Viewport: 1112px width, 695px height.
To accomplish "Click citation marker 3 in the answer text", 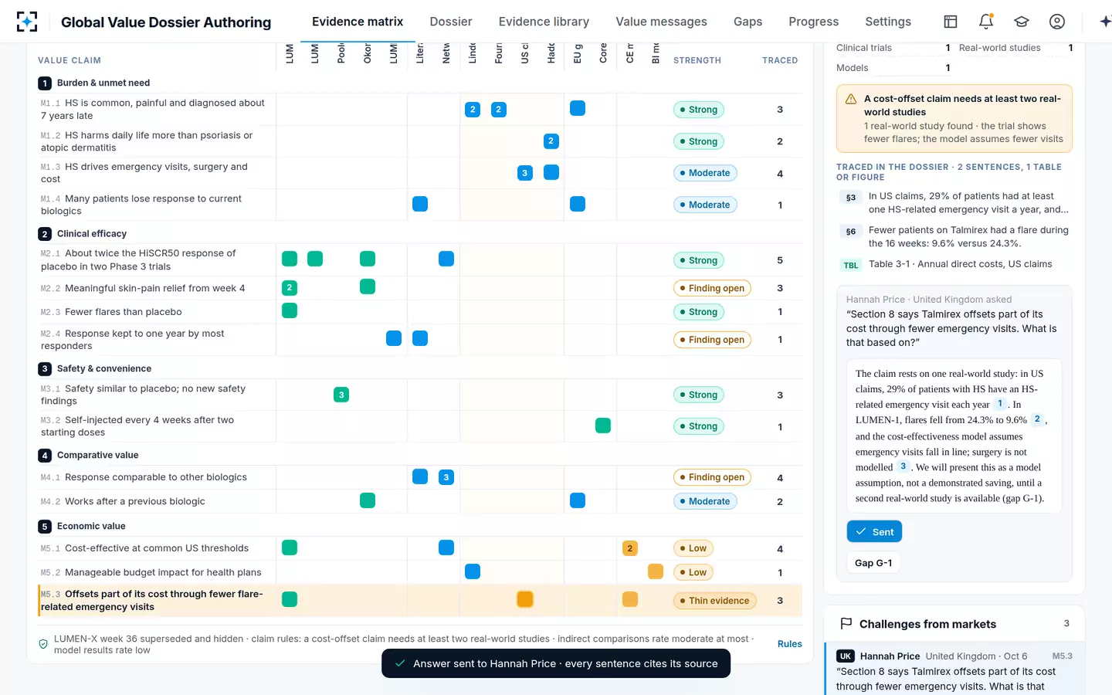I will 903,466.
